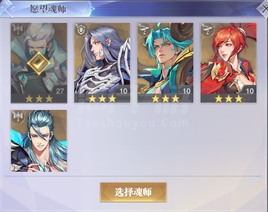Click star rating on teal-haired card
The image size is (268, 212).
point(166,98)
